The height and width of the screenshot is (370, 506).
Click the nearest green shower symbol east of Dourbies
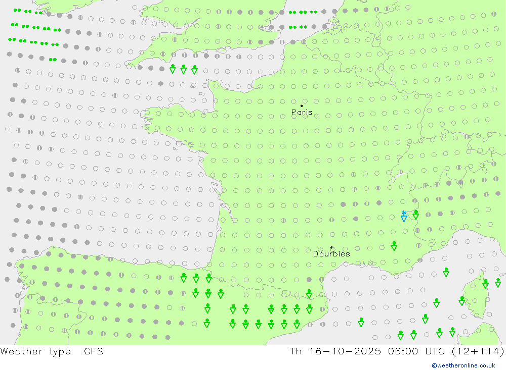(x=394, y=246)
